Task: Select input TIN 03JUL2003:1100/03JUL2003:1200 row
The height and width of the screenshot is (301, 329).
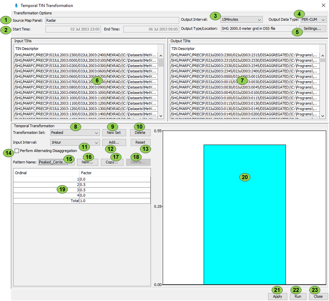Action: (86, 103)
